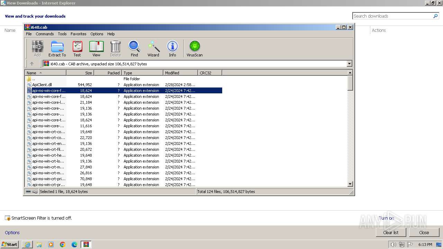Open File Explorer from taskbar
The width and height of the screenshot is (443, 249).
tap(39, 245)
